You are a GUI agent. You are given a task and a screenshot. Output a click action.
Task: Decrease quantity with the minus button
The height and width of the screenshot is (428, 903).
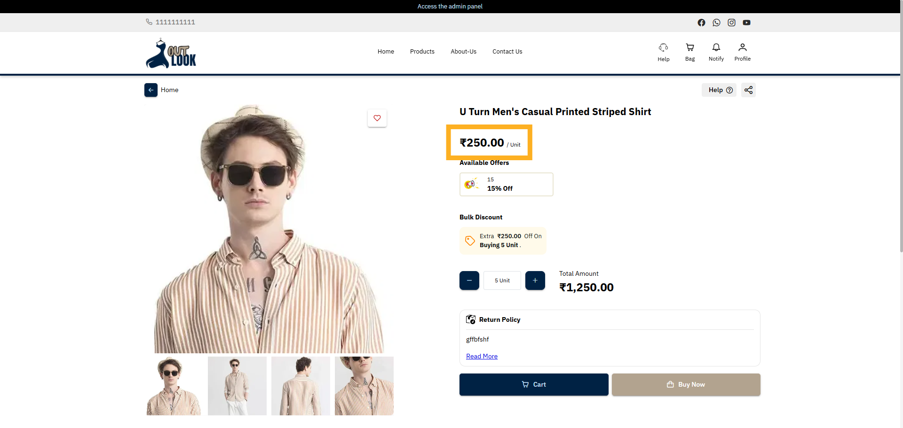(x=469, y=280)
